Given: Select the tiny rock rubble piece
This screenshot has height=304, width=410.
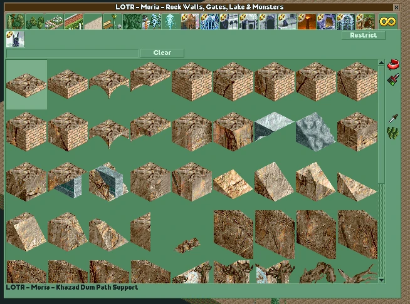Looking at the screenshot, I should click(x=187, y=245).
